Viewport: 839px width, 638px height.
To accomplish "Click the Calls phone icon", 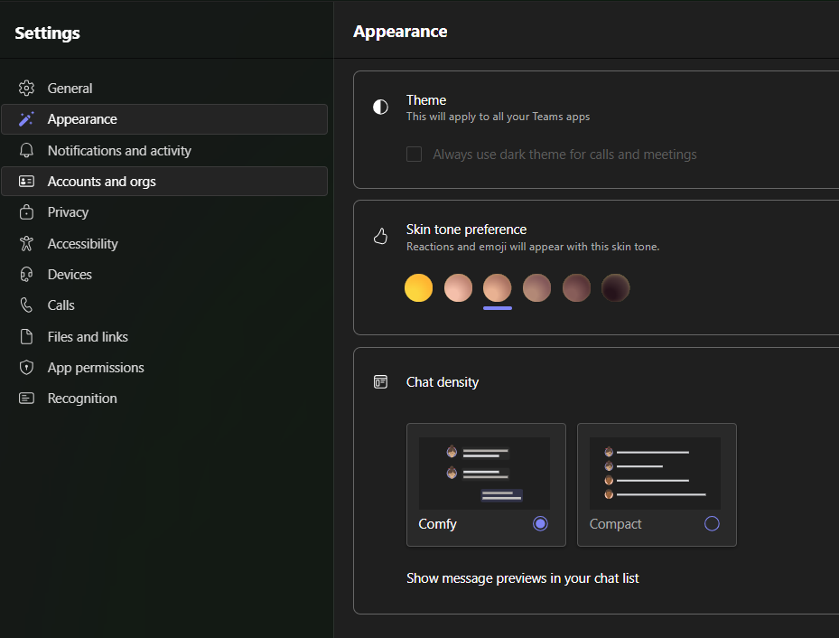I will 26,305.
